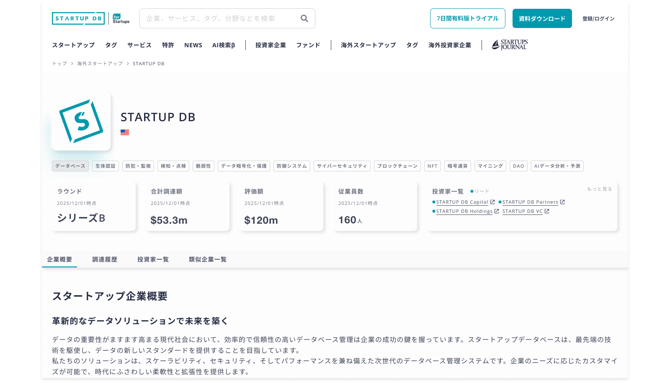
Task: Open external link icon beside STARTUP DB Capital
Action: tap(492, 202)
